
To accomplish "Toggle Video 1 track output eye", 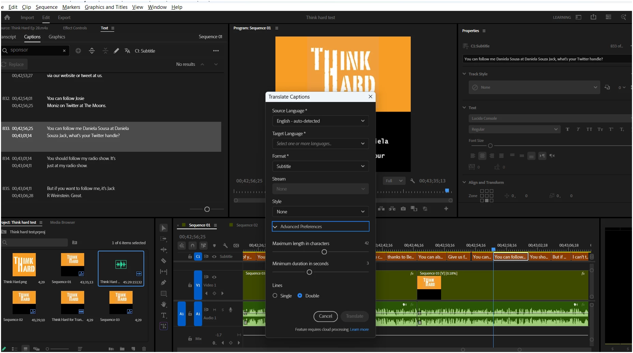I will 214,277.
